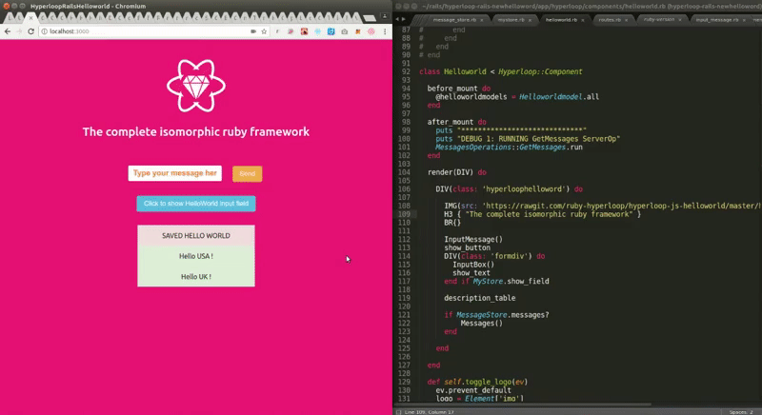Go forward in Chromium browser history
Image resolution: width=762 pixels, height=415 pixels.
point(19,31)
